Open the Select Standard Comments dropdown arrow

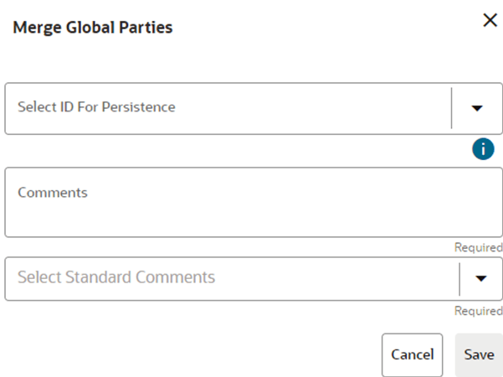pyautogui.click(x=480, y=278)
